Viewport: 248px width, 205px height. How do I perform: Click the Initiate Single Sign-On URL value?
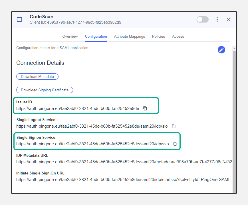[x=123, y=180]
